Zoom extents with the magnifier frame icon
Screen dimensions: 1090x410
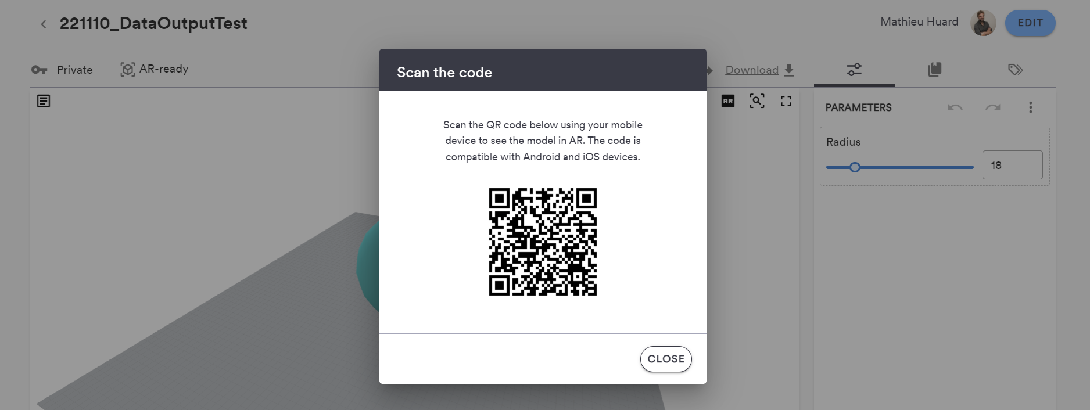[757, 101]
